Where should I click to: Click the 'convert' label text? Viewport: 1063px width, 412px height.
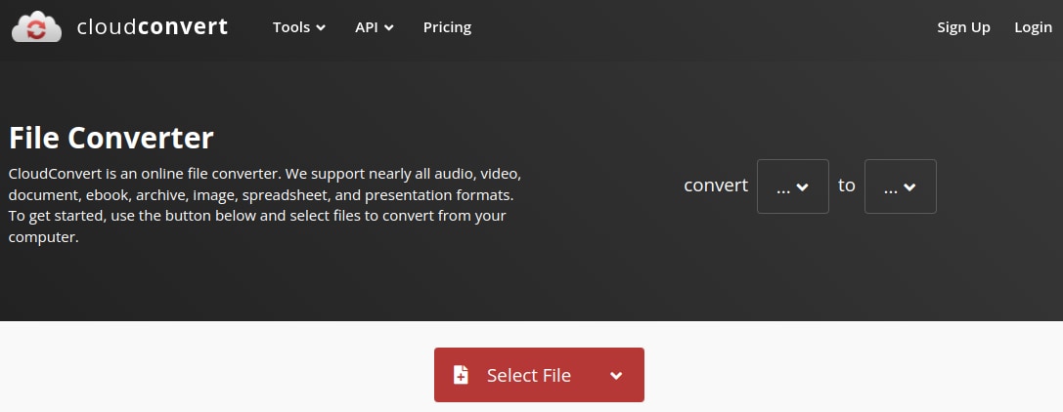[716, 185]
